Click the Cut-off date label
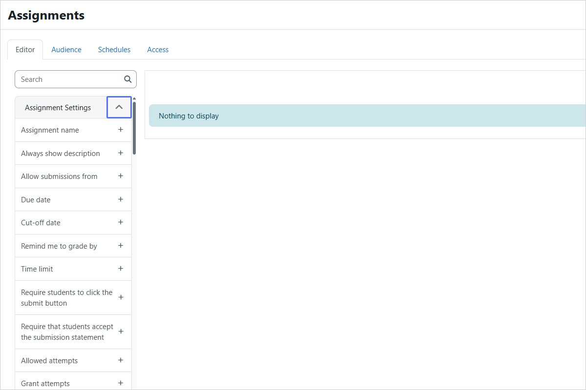Screen dimensions: 586x390 [x=41, y=223]
